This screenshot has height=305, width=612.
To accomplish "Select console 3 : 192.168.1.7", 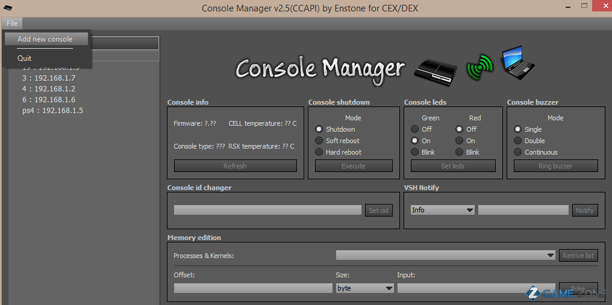I will pos(49,78).
